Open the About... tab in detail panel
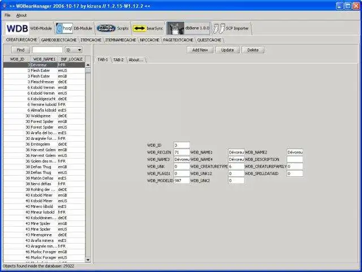362x272 pixels. [136, 59]
